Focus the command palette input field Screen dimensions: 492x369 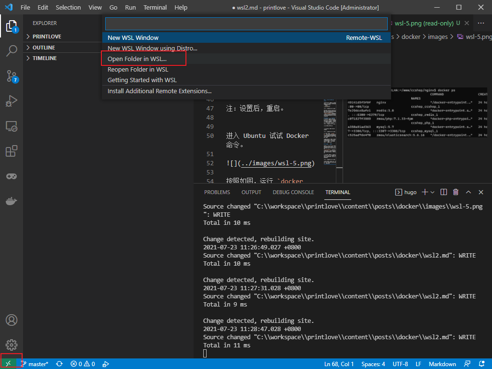coord(246,24)
